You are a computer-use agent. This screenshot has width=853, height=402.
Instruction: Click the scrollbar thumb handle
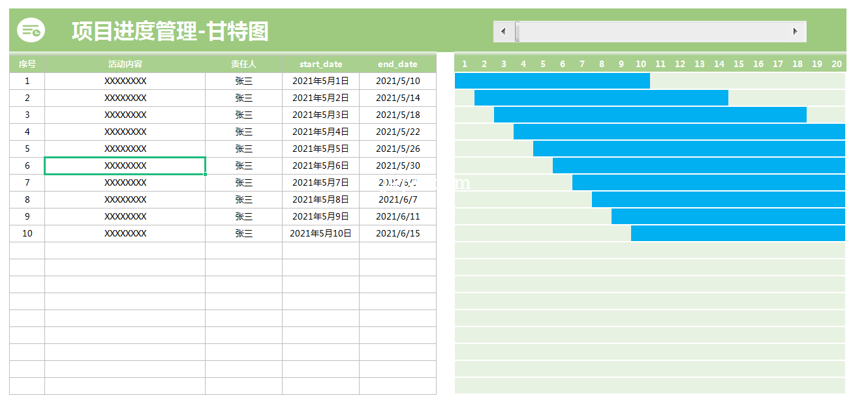(517, 31)
